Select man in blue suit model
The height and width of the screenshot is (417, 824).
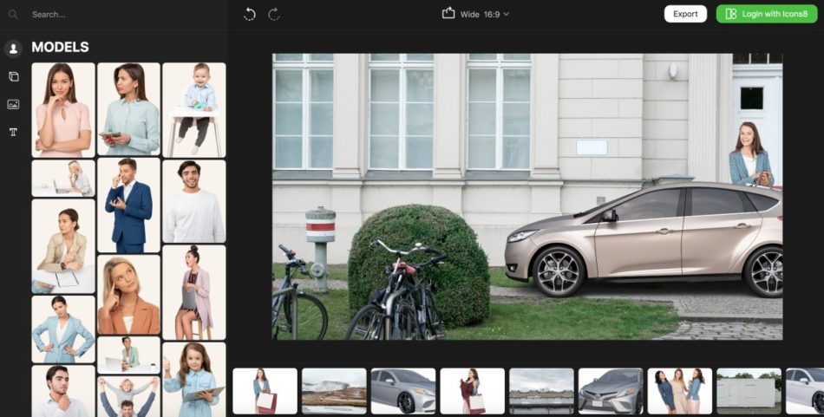coord(128,205)
